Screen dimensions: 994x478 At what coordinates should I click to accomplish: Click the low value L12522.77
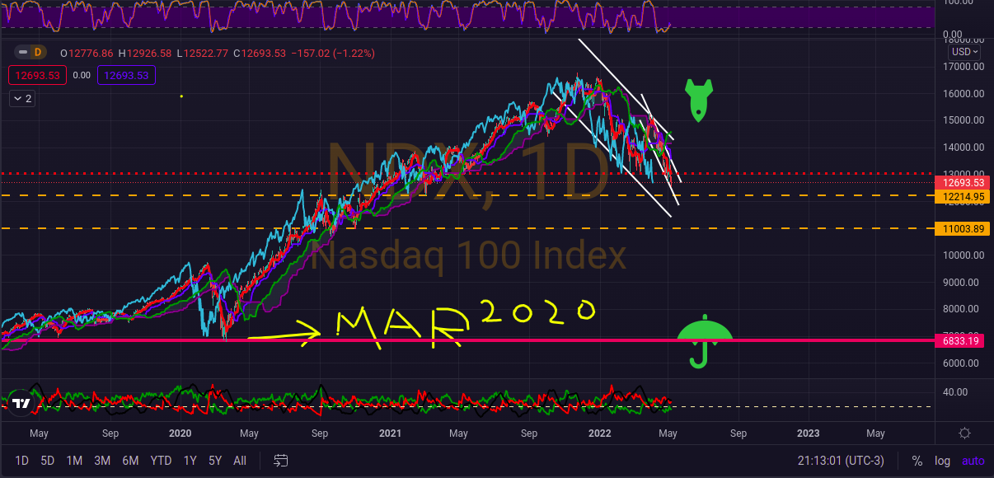click(x=201, y=54)
